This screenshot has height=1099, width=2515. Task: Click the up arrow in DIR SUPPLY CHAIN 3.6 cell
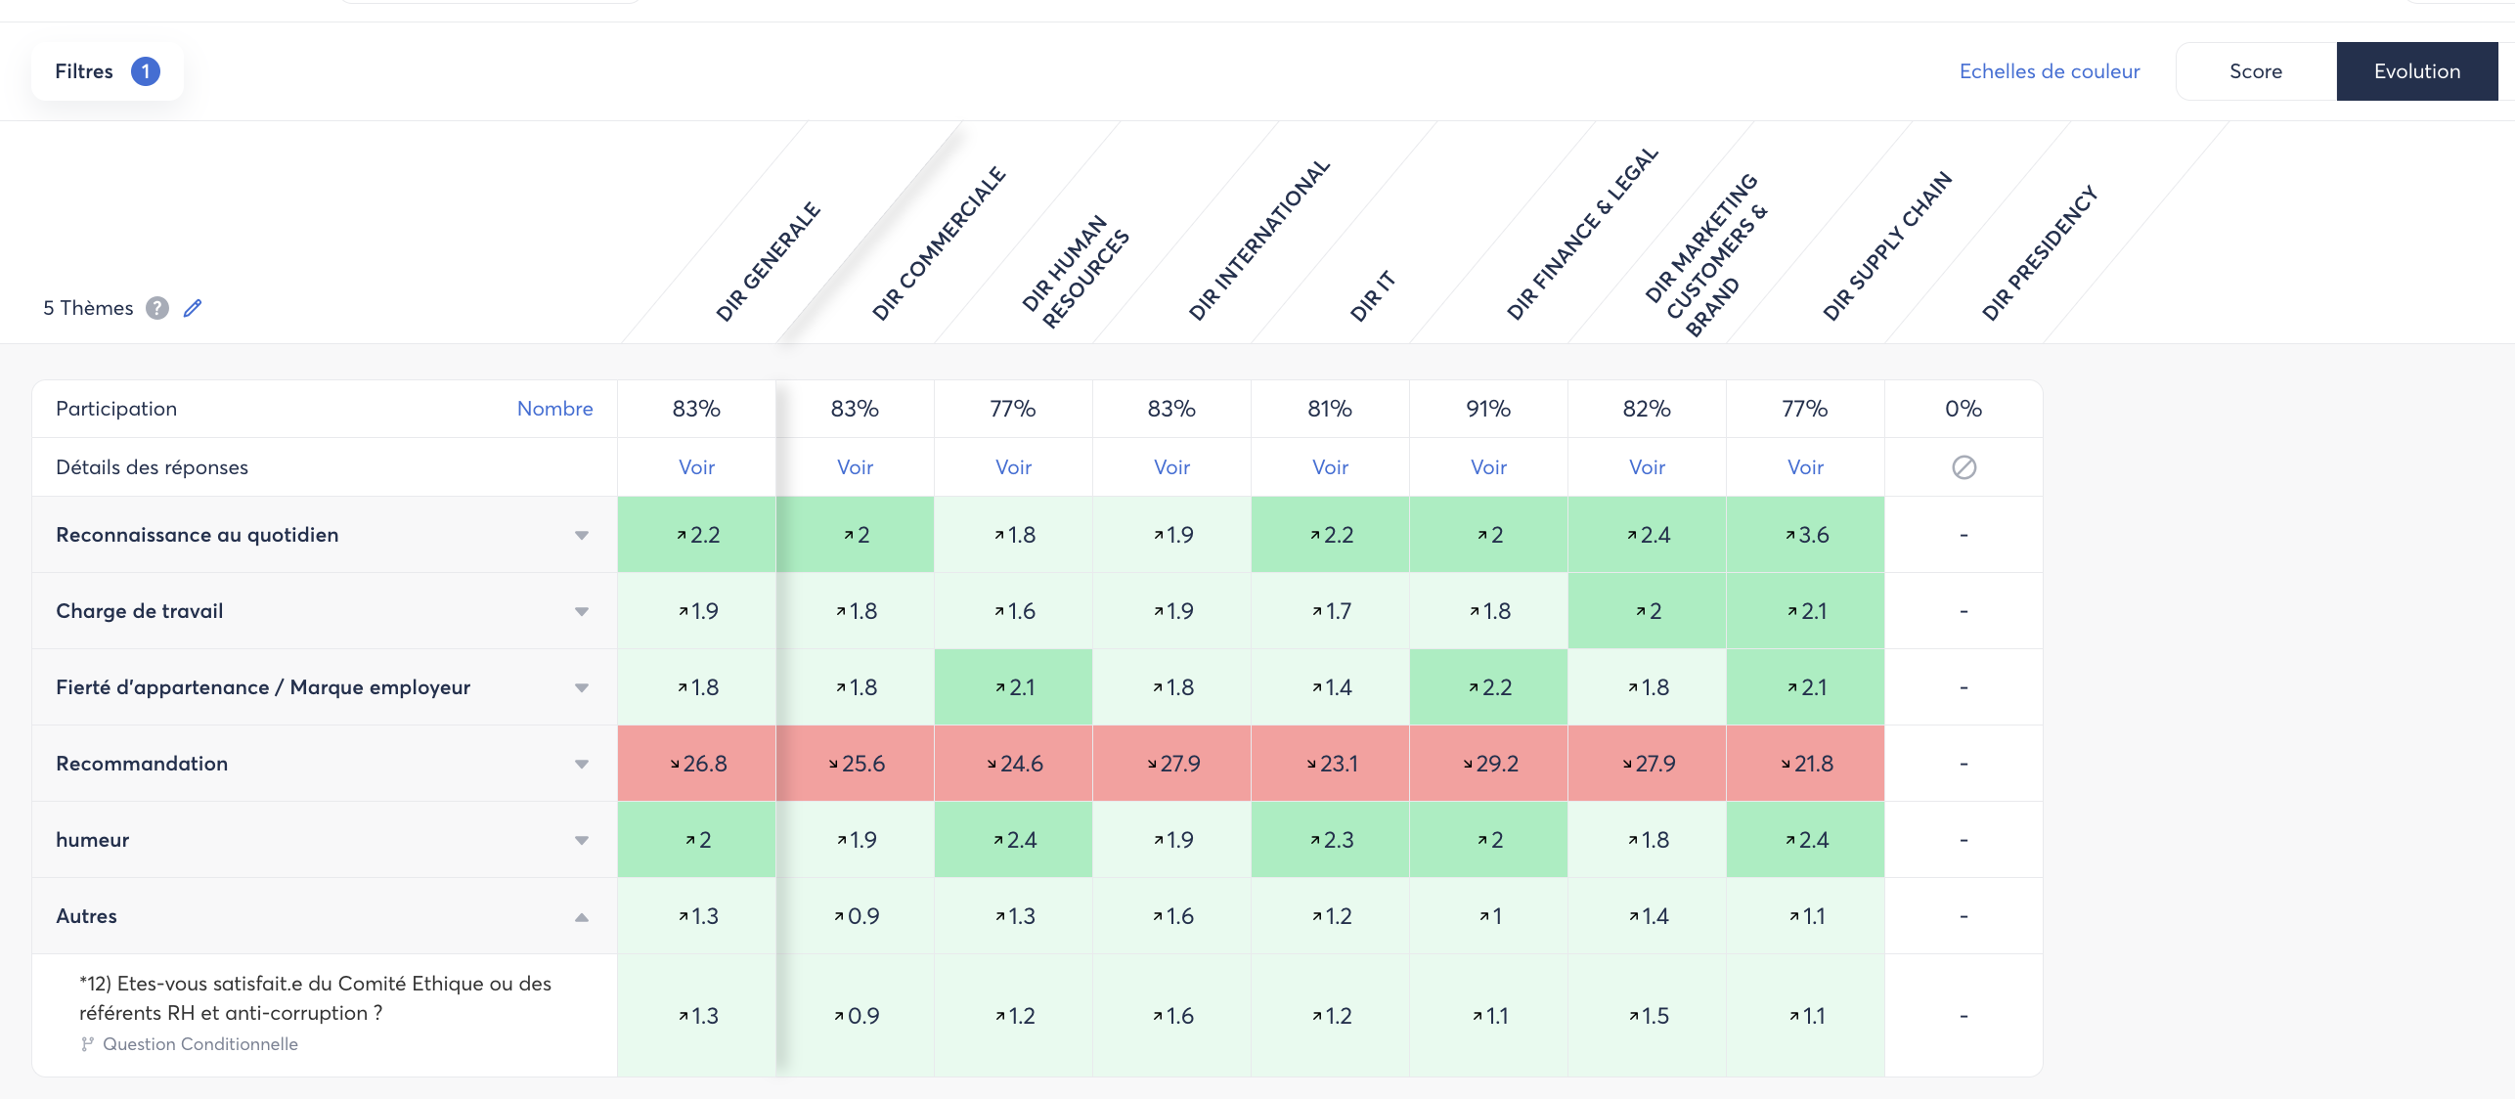pos(1789,535)
